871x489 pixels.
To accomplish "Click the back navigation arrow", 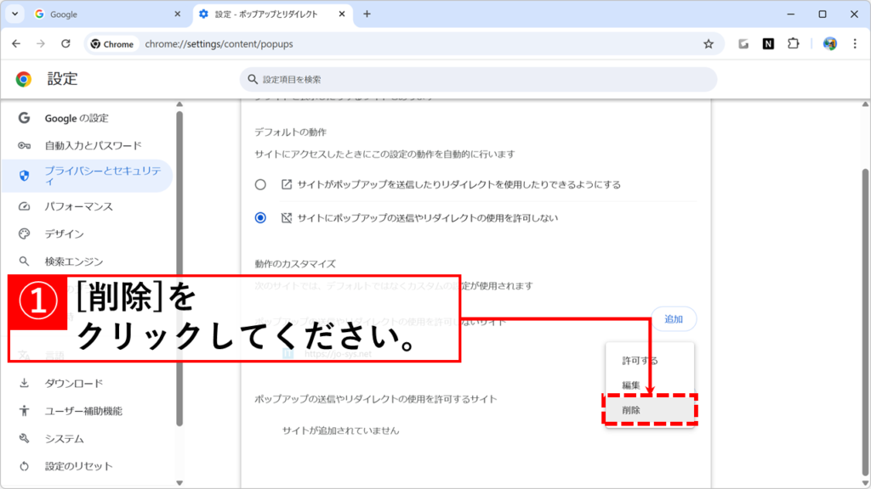I will coord(16,44).
